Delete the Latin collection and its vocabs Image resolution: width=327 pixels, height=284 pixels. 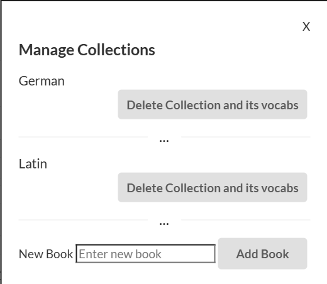pyautogui.click(x=213, y=187)
